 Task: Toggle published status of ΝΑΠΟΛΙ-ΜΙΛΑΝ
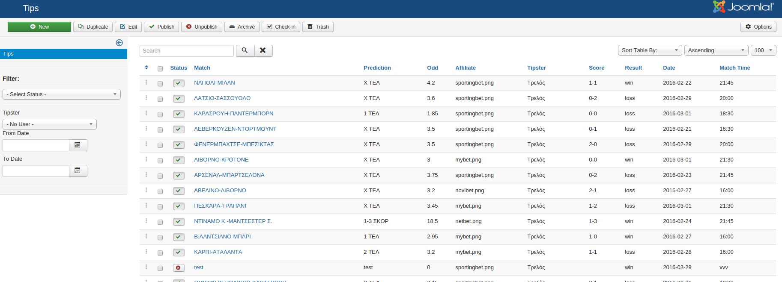179,83
